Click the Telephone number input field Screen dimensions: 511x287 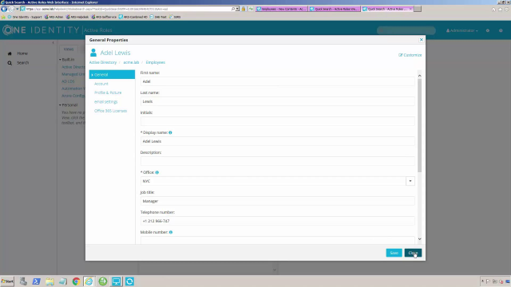click(277, 221)
